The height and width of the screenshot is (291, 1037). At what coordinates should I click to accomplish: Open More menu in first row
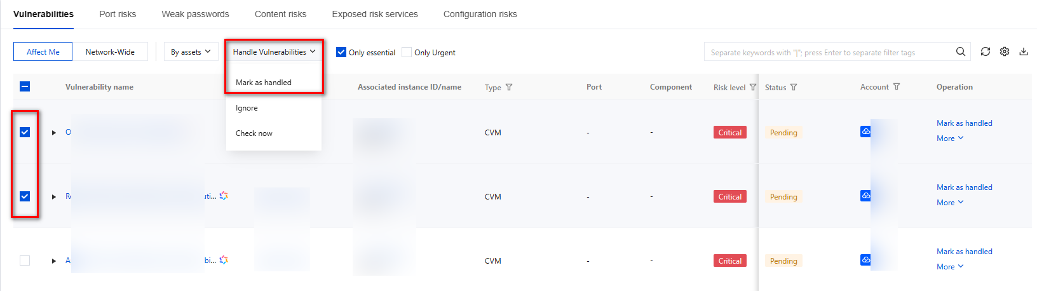pos(950,139)
